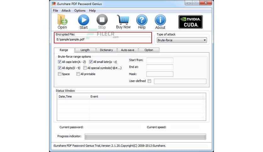Click the status bar version text

pyautogui.click(x=109, y=146)
